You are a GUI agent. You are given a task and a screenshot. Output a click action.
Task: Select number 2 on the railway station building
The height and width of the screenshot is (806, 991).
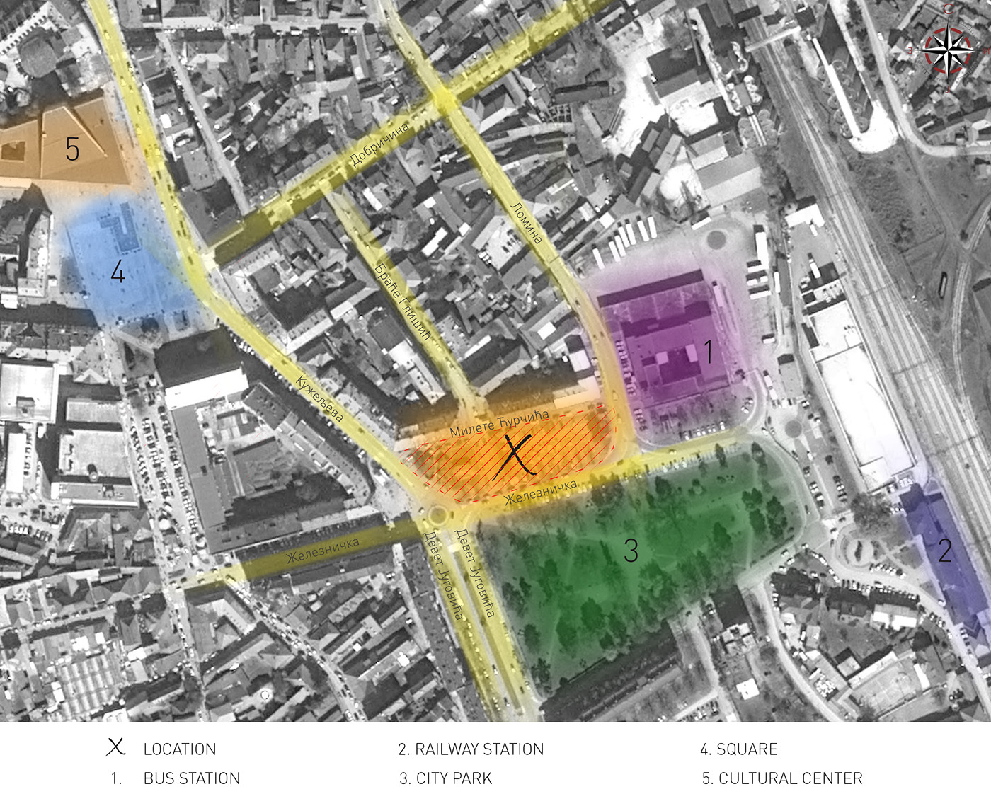coord(944,551)
